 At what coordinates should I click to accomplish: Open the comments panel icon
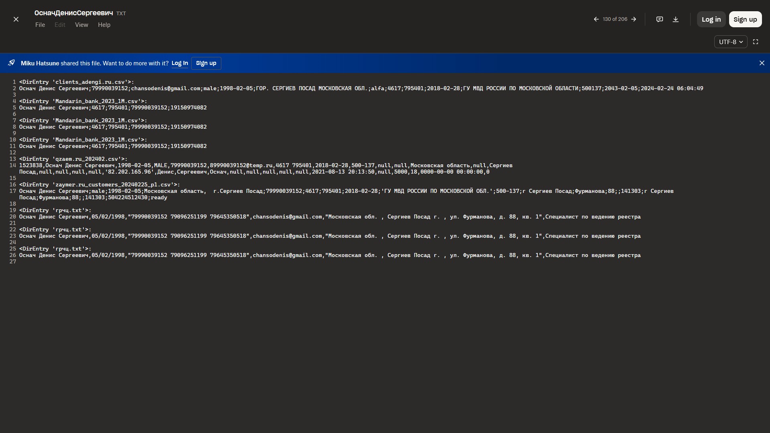(x=659, y=19)
